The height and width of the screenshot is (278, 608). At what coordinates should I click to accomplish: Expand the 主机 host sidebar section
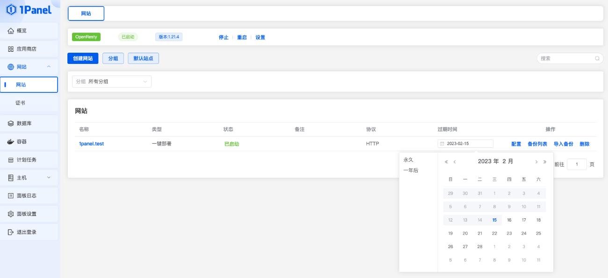(x=21, y=178)
